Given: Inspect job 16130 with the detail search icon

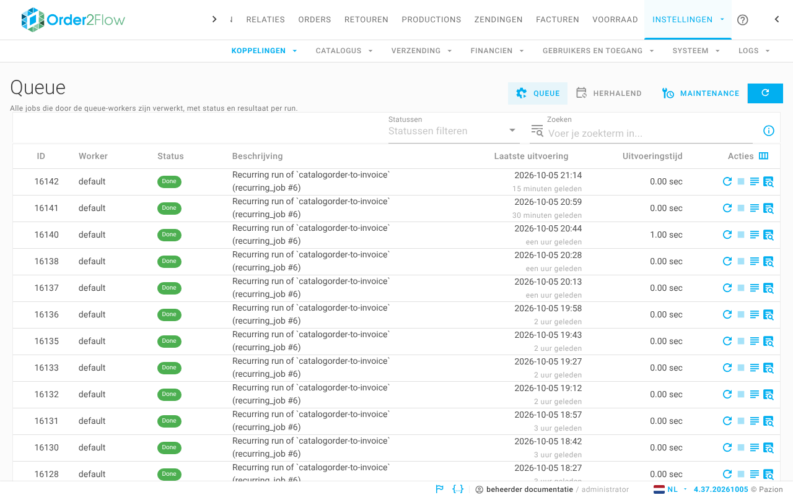Looking at the screenshot, I should [x=769, y=447].
